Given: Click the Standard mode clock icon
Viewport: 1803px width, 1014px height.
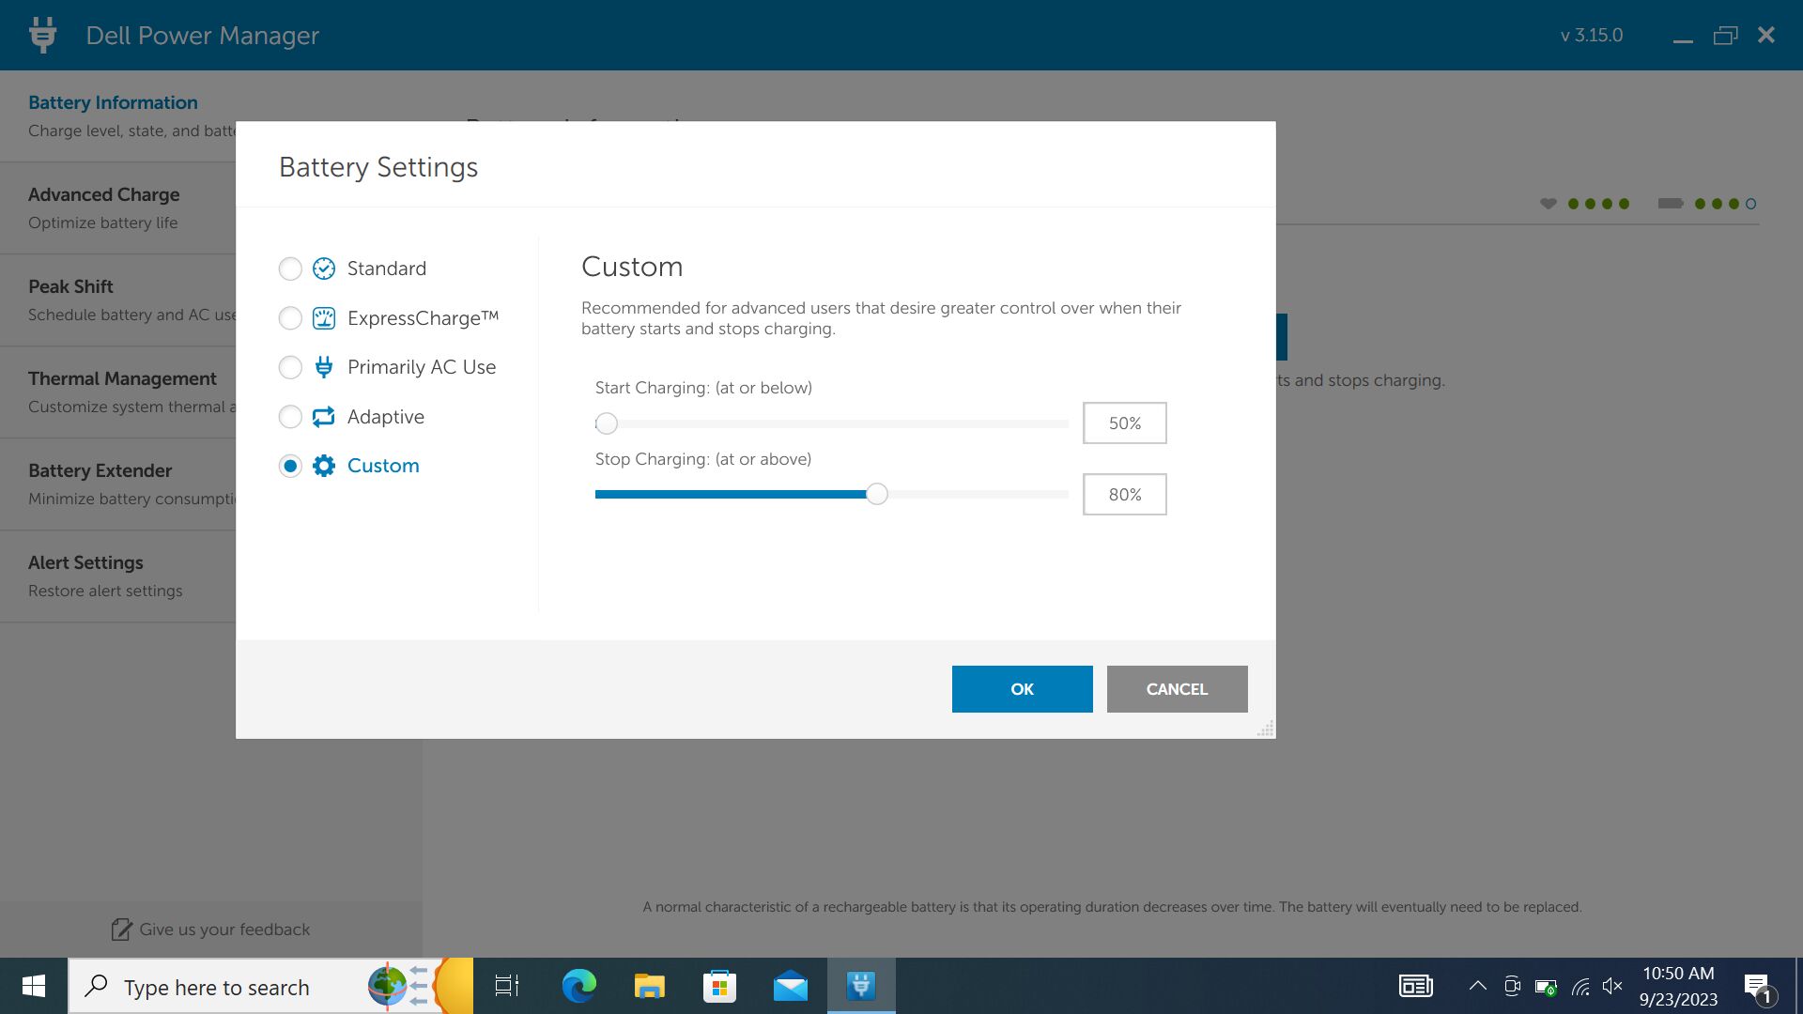Looking at the screenshot, I should pos(323,269).
